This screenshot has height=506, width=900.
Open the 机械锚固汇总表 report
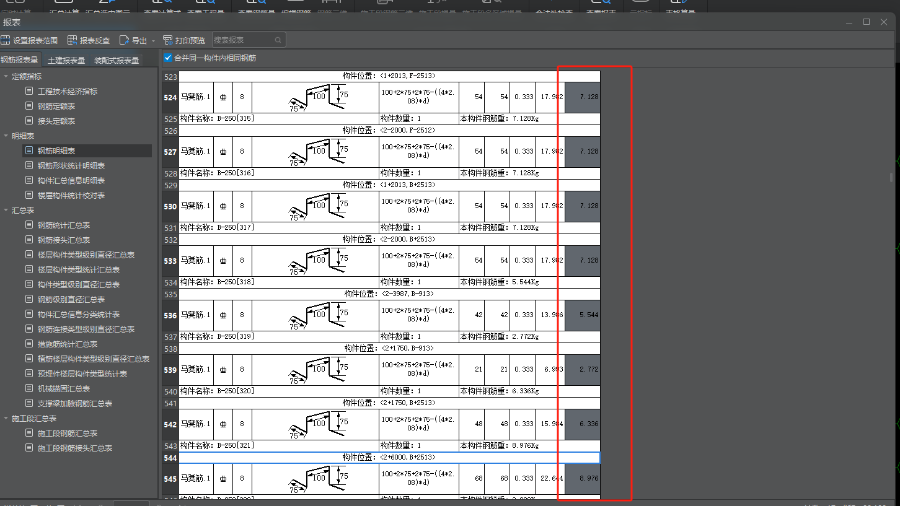pos(64,388)
